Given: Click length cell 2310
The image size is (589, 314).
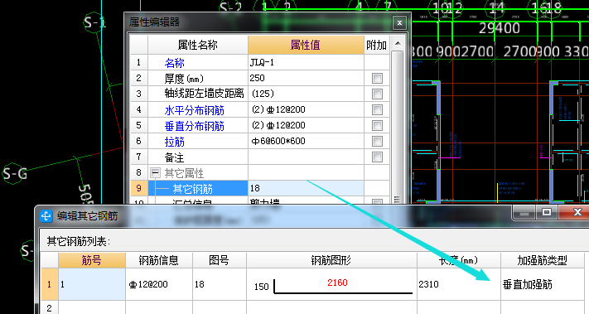Looking at the screenshot, I should coord(458,284).
